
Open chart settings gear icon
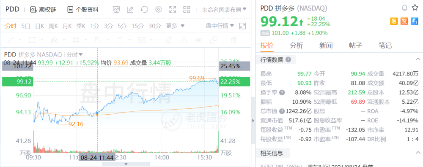158,10
